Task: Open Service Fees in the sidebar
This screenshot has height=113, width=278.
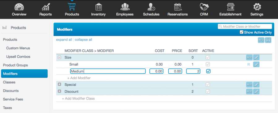Action: (x=13, y=99)
